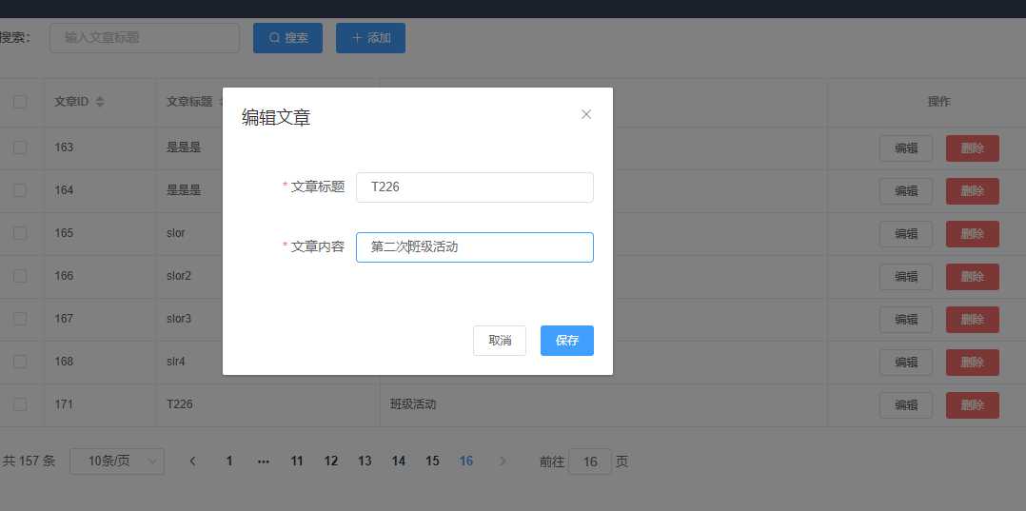The height and width of the screenshot is (511, 1026).
Task: Click 编辑 for row 165
Action: coord(906,233)
